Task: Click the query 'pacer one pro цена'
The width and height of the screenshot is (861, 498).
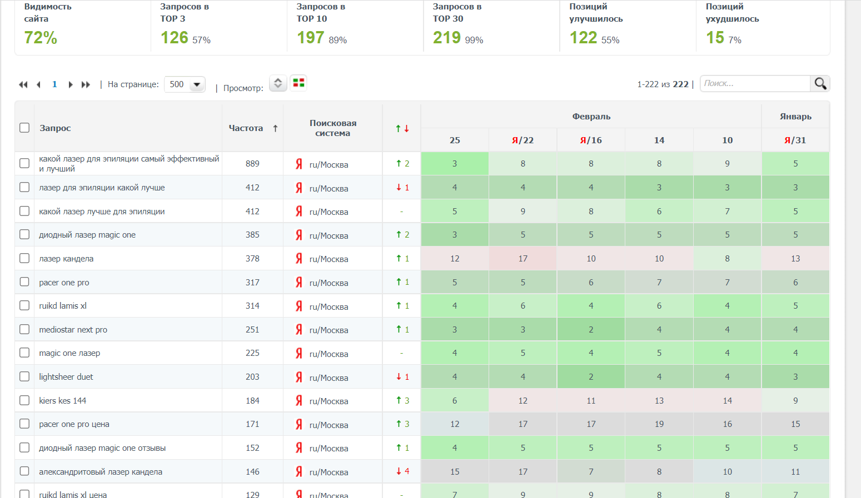Action: (74, 424)
